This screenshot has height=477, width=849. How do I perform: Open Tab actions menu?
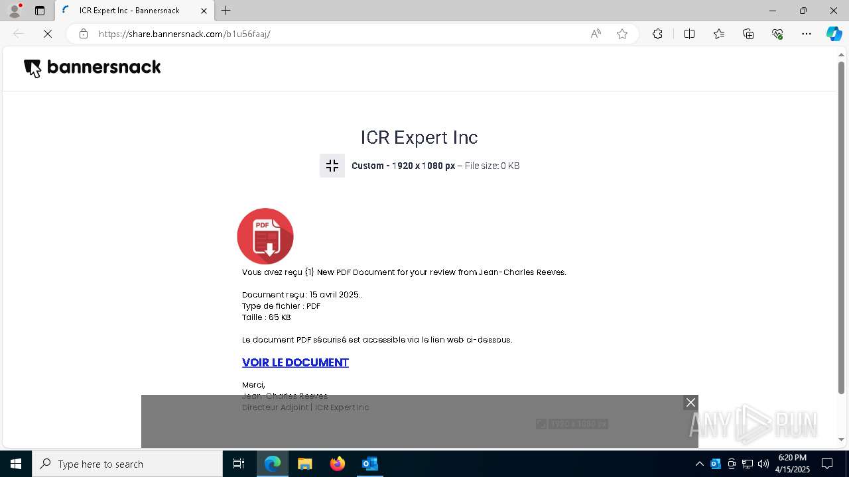40,11
